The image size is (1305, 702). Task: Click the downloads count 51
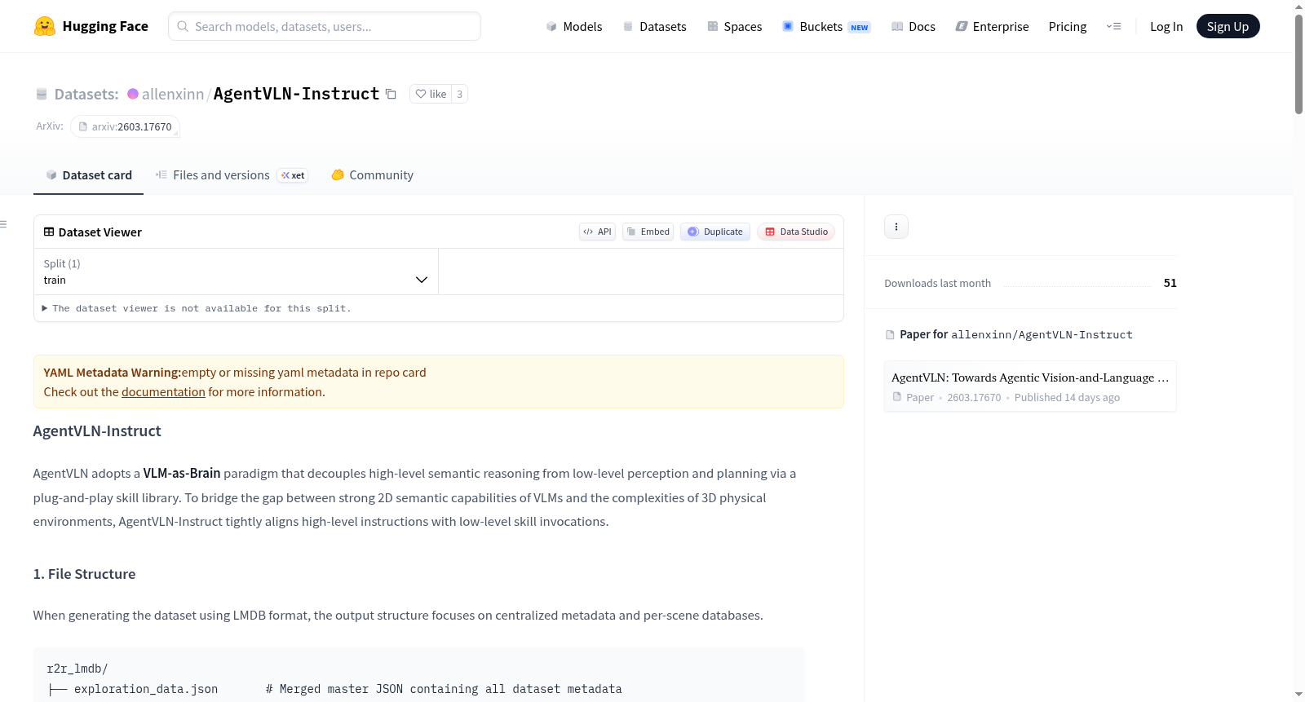tap(1170, 283)
